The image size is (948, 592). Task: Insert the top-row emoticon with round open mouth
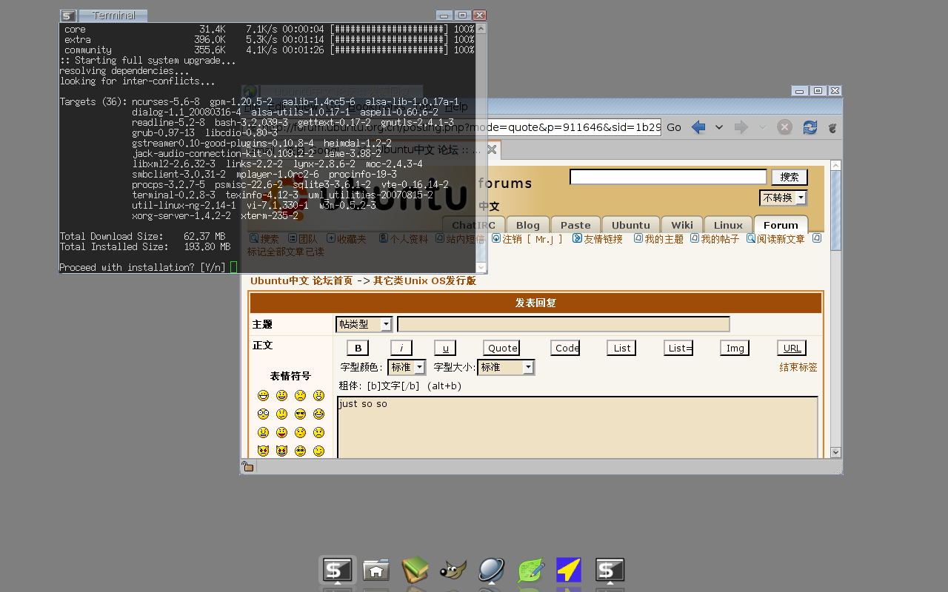(x=318, y=396)
